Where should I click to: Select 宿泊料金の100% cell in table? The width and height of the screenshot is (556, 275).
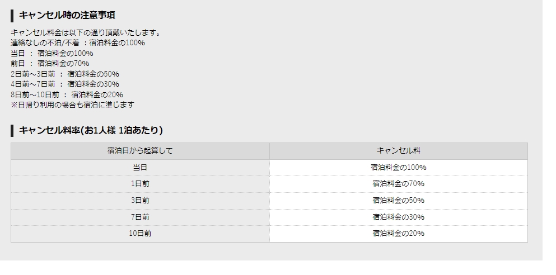(399, 168)
